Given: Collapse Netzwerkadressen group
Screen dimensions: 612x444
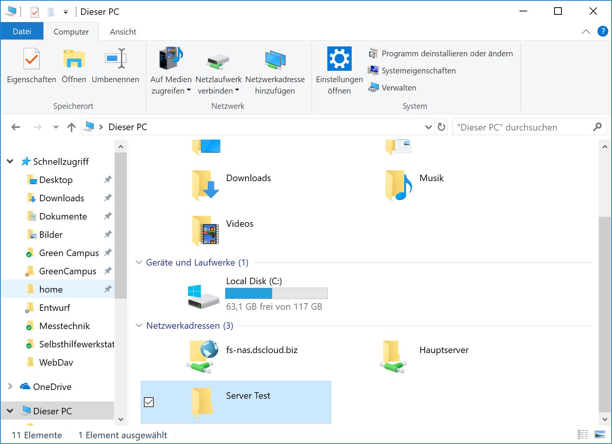Looking at the screenshot, I should pyautogui.click(x=139, y=325).
